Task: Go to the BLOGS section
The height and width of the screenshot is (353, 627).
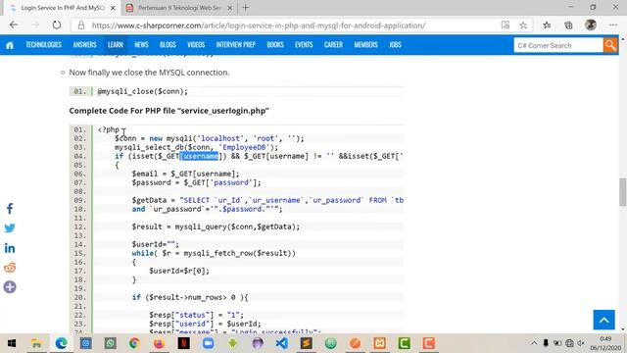Action: (x=168, y=45)
